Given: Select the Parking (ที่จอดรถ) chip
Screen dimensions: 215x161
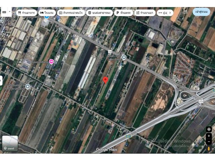Looking at the screenshot, I should click(124, 13).
